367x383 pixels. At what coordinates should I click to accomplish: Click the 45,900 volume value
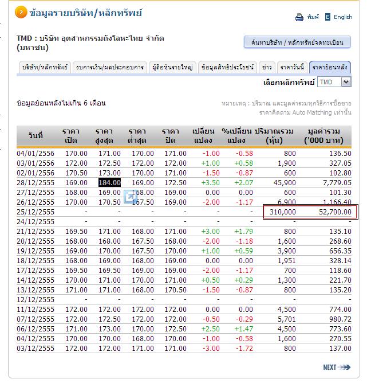coord(285,183)
